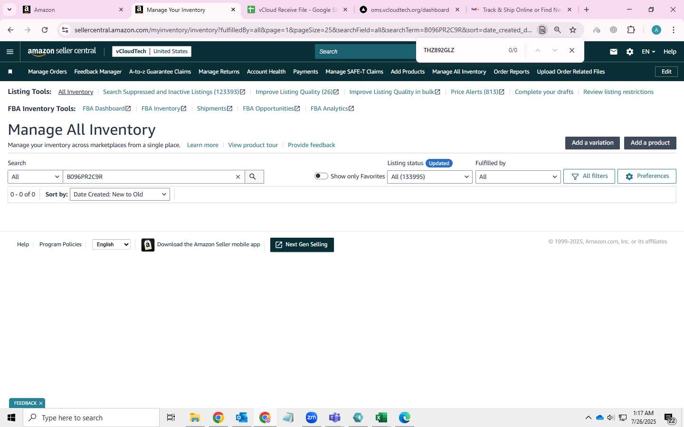This screenshot has width=684, height=427.
Task: Open Account Health menu item
Action: 266,72
